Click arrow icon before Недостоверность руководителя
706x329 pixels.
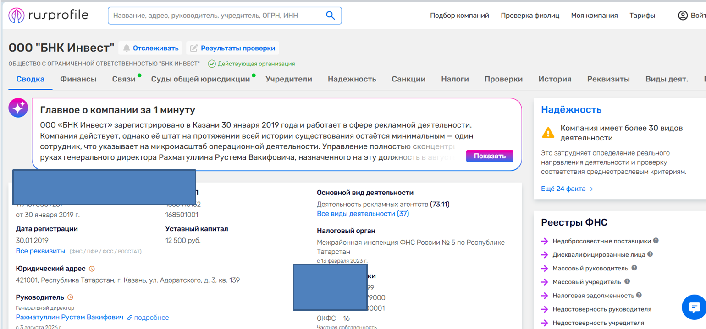pyautogui.click(x=545, y=309)
